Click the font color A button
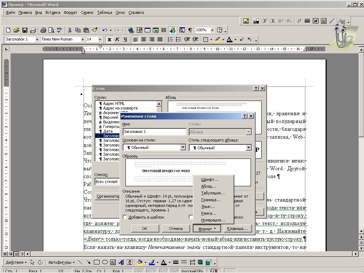Screen dimensions: 364x273 click(230, 39)
